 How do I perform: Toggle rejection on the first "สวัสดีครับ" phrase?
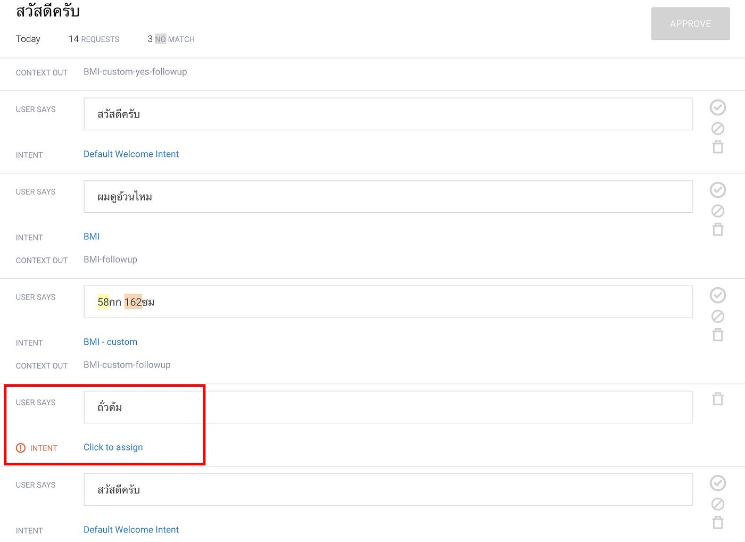click(x=718, y=128)
